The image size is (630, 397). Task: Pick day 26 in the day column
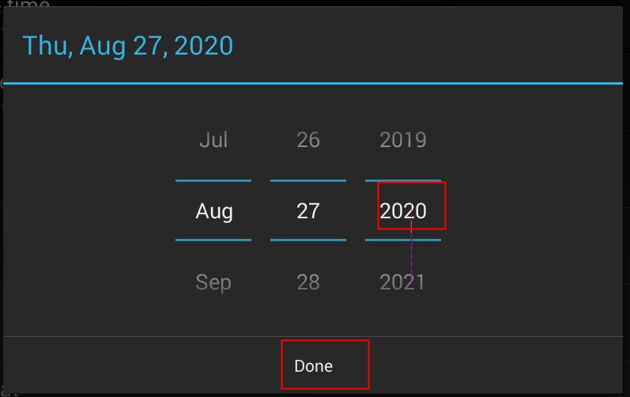click(x=307, y=140)
